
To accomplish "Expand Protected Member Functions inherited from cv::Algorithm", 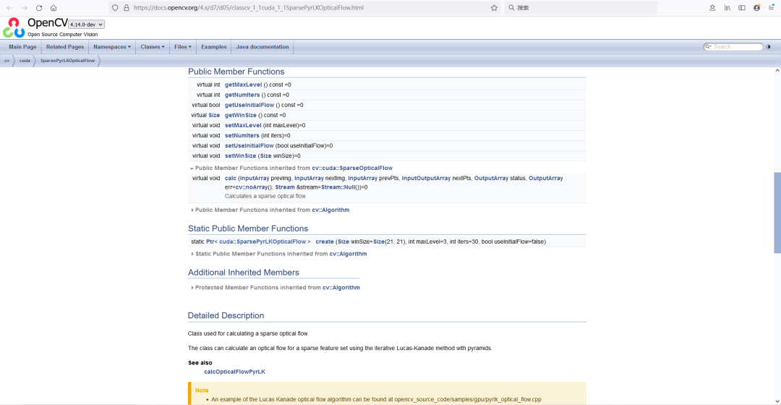I will pos(192,288).
